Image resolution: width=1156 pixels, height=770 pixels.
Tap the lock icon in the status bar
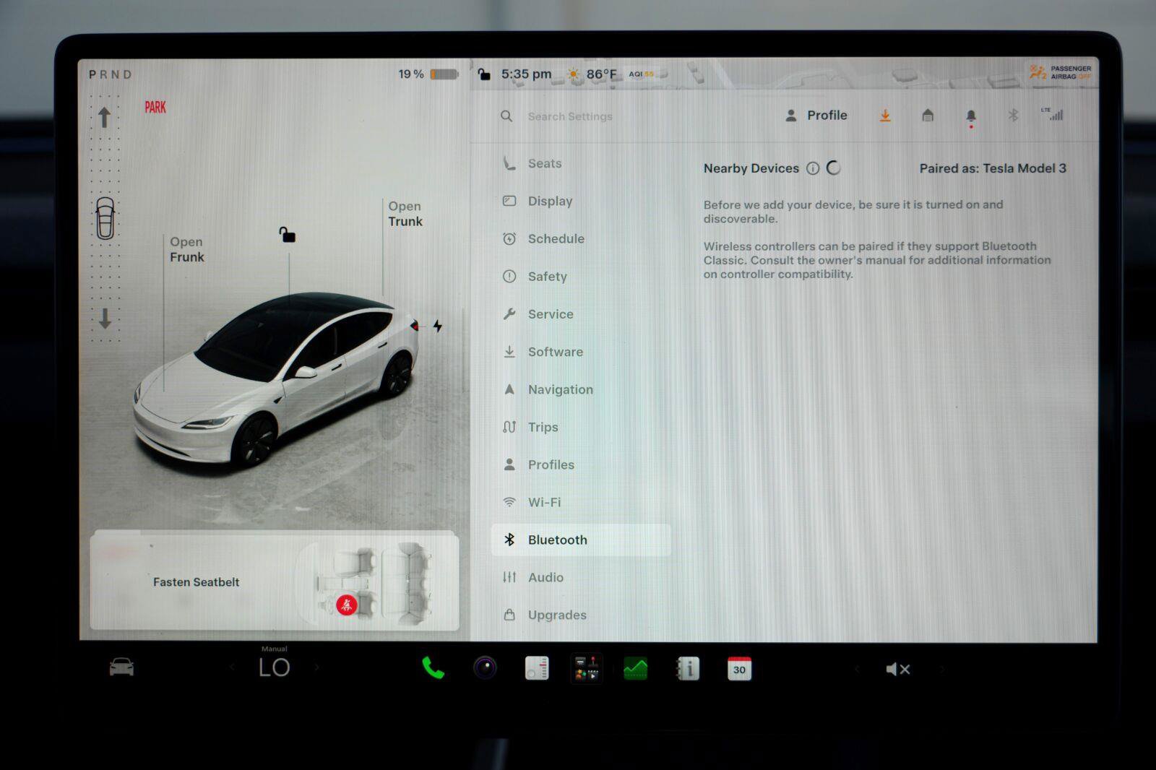[x=484, y=74]
